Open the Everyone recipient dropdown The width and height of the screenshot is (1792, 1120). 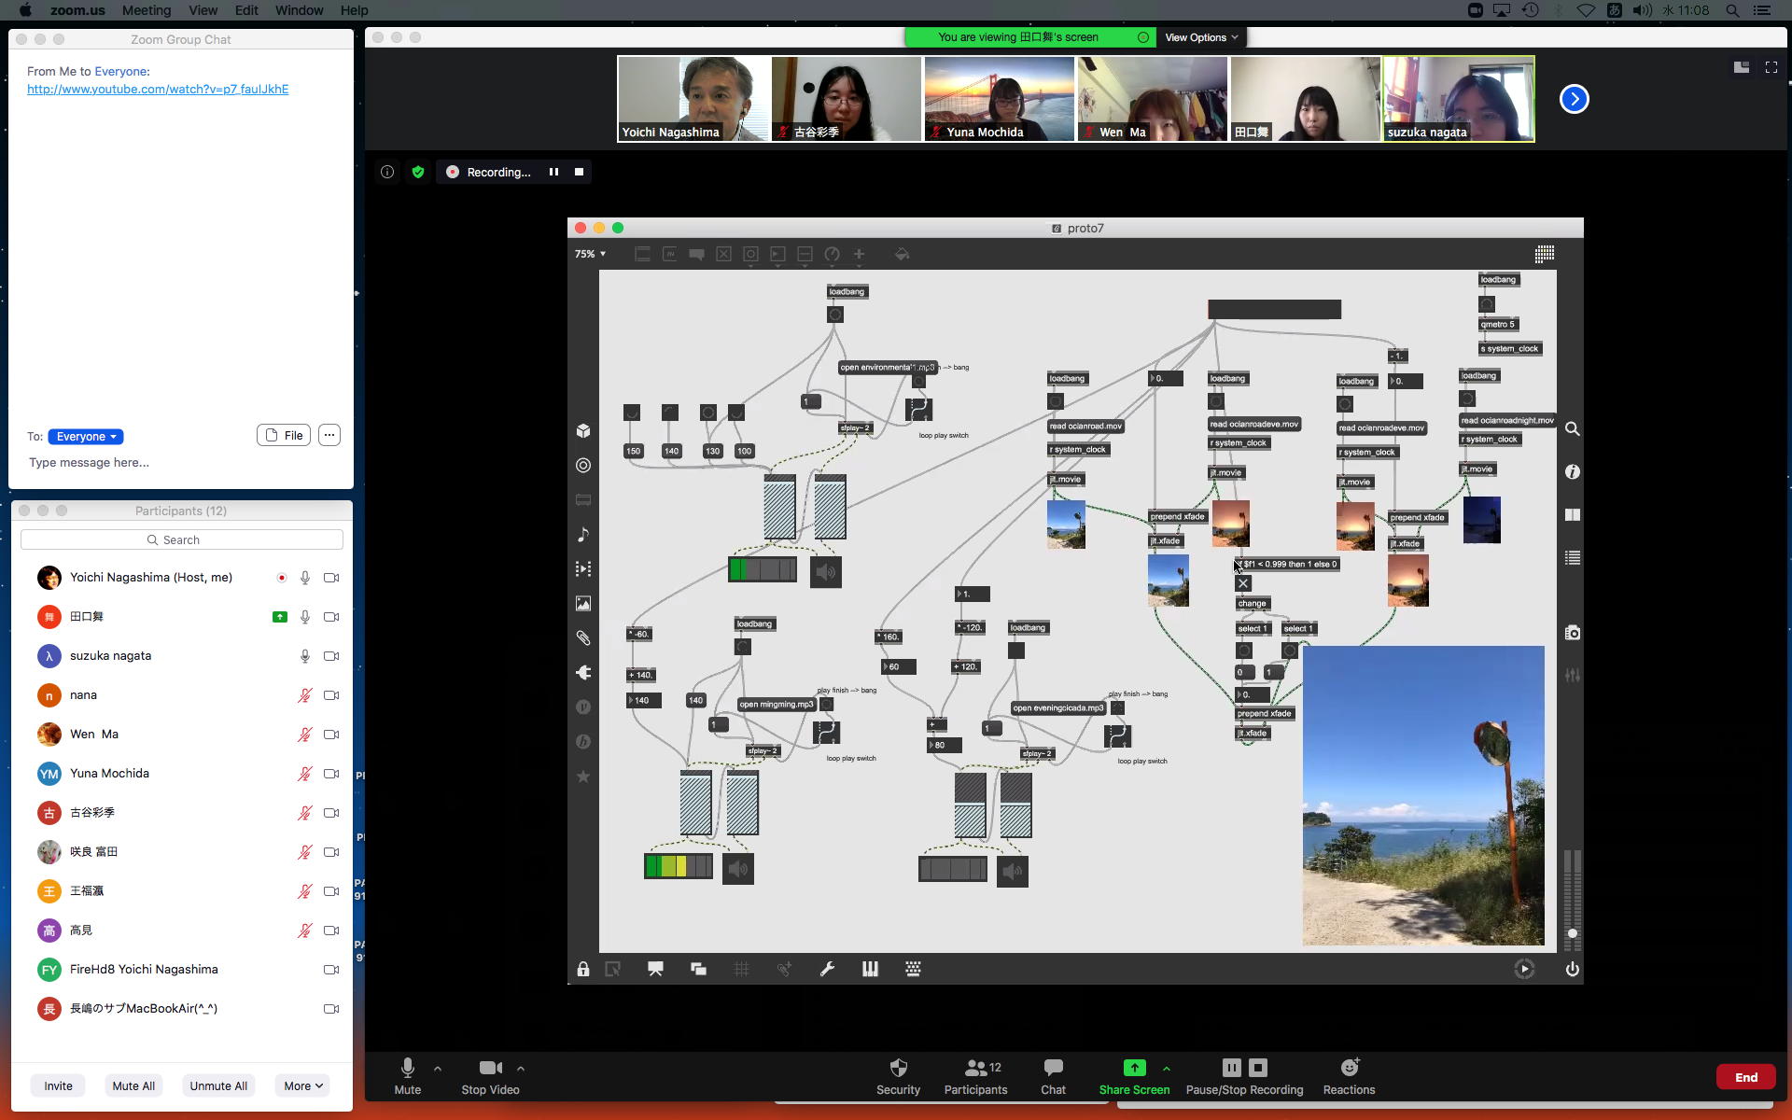pos(86,437)
